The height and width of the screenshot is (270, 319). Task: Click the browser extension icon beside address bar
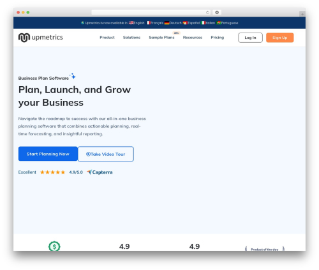217,12
